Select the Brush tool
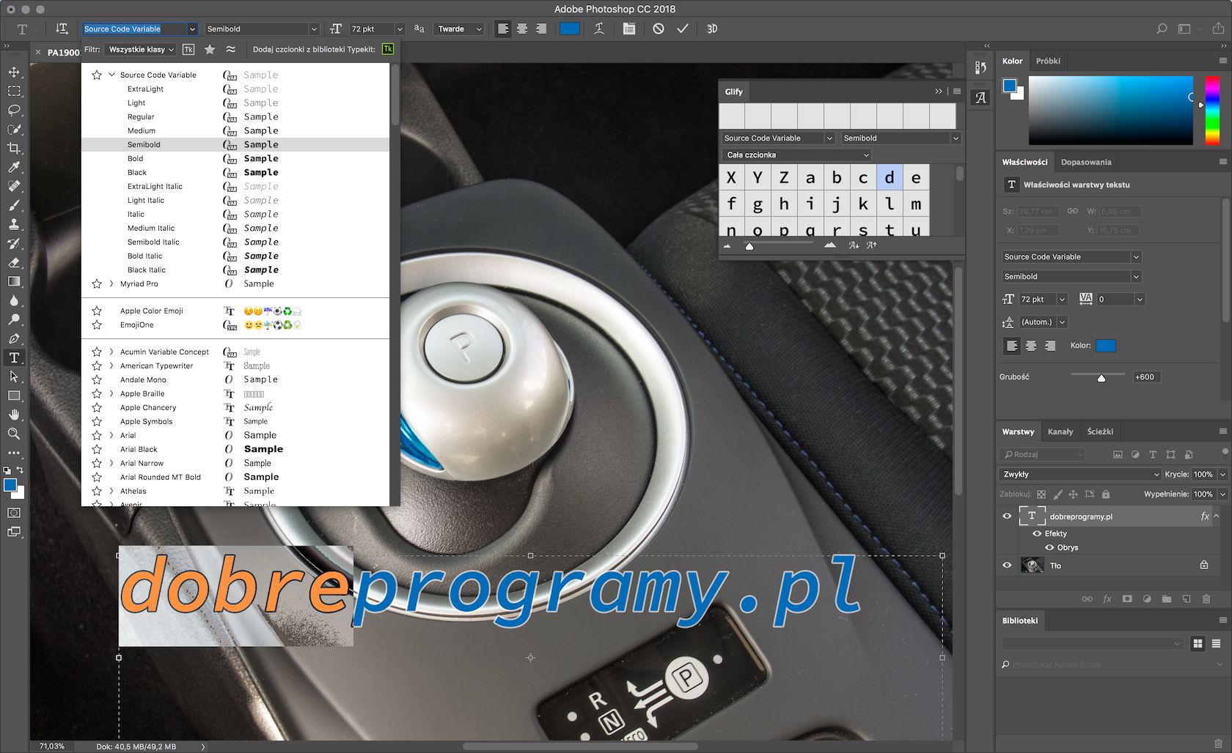This screenshot has width=1232, height=753. [x=14, y=205]
